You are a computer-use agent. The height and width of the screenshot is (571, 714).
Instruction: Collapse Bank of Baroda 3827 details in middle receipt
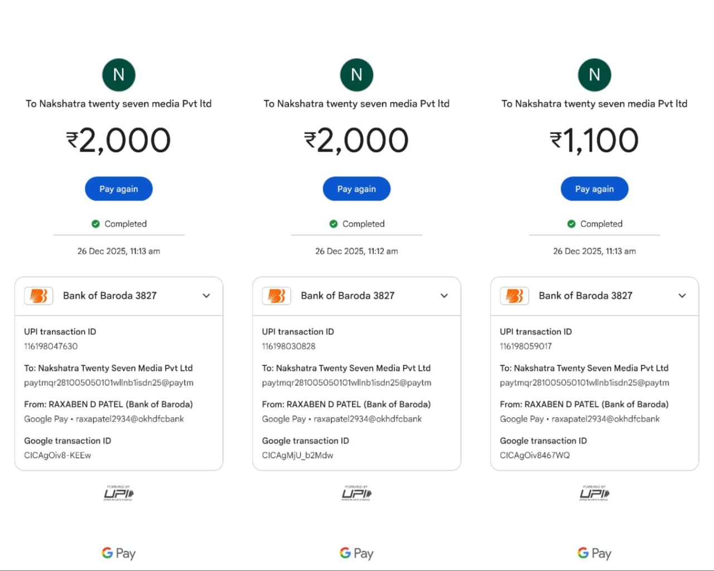[444, 296]
